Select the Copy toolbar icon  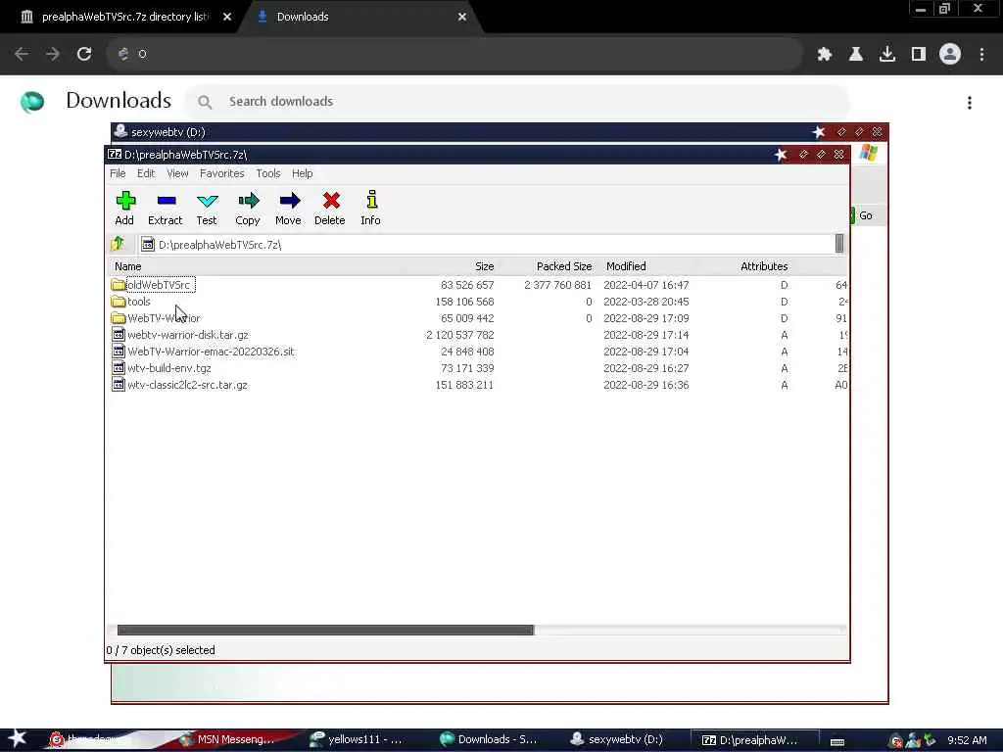248,208
